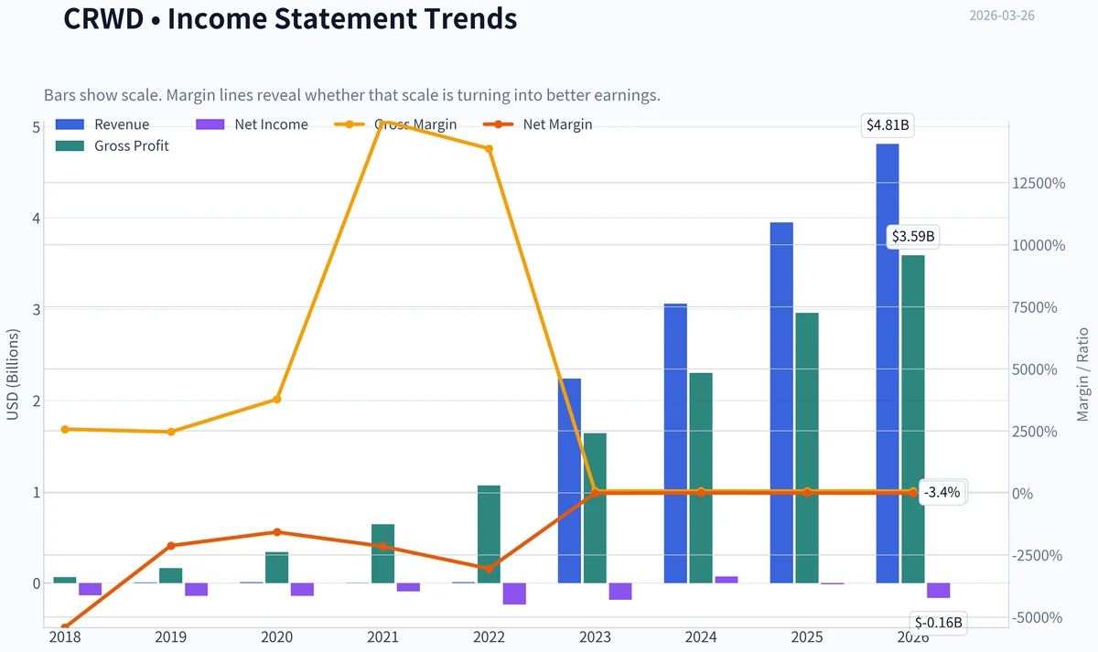The width and height of the screenshot is (1098, 652).
Task: Select the $-0.16B net income data label
Action: point(939,623)
